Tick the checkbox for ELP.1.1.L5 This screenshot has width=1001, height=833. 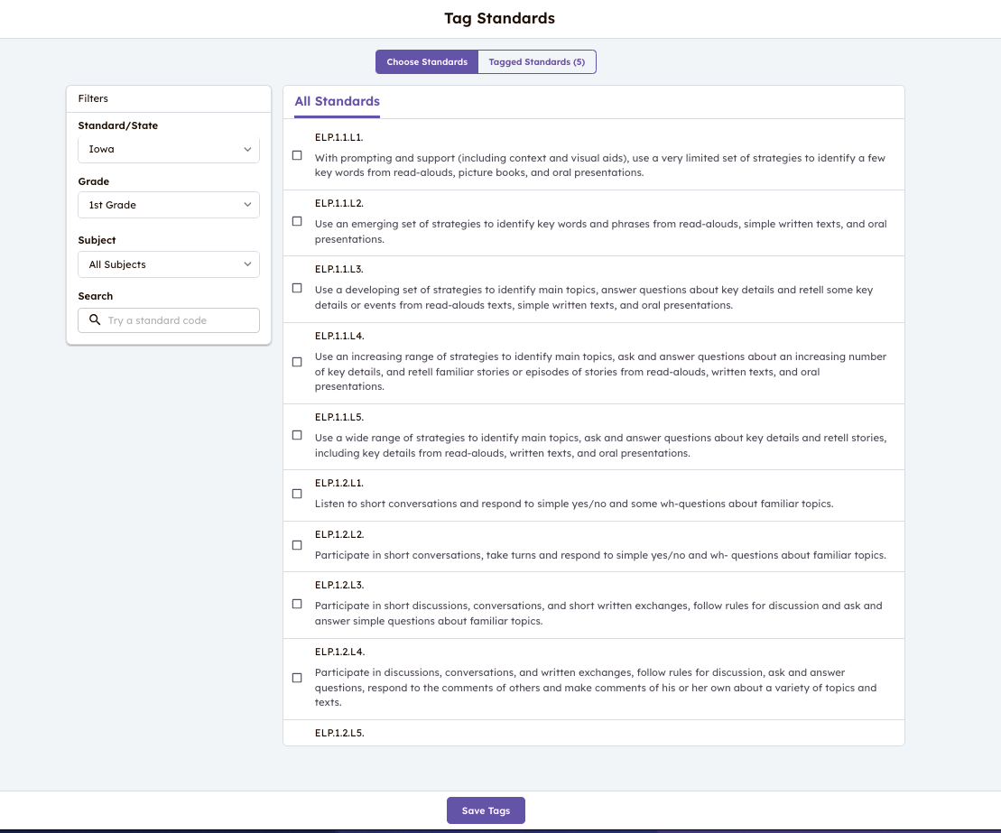pos(297,435)
